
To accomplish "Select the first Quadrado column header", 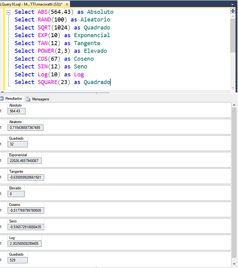I will click(18, 138).
